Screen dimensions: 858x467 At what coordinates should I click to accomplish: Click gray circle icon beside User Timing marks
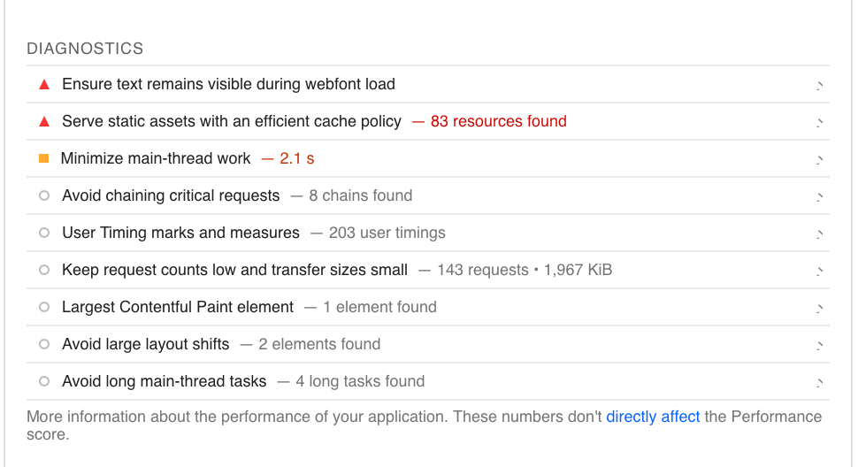tap(44, 233)
